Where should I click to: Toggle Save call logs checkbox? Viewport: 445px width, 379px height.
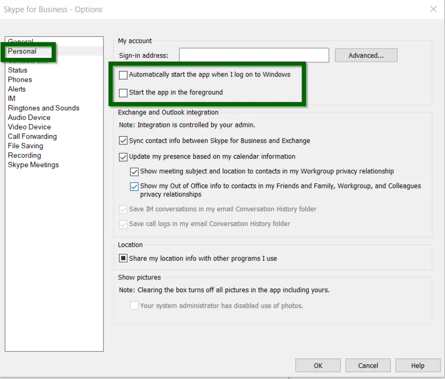123,224
